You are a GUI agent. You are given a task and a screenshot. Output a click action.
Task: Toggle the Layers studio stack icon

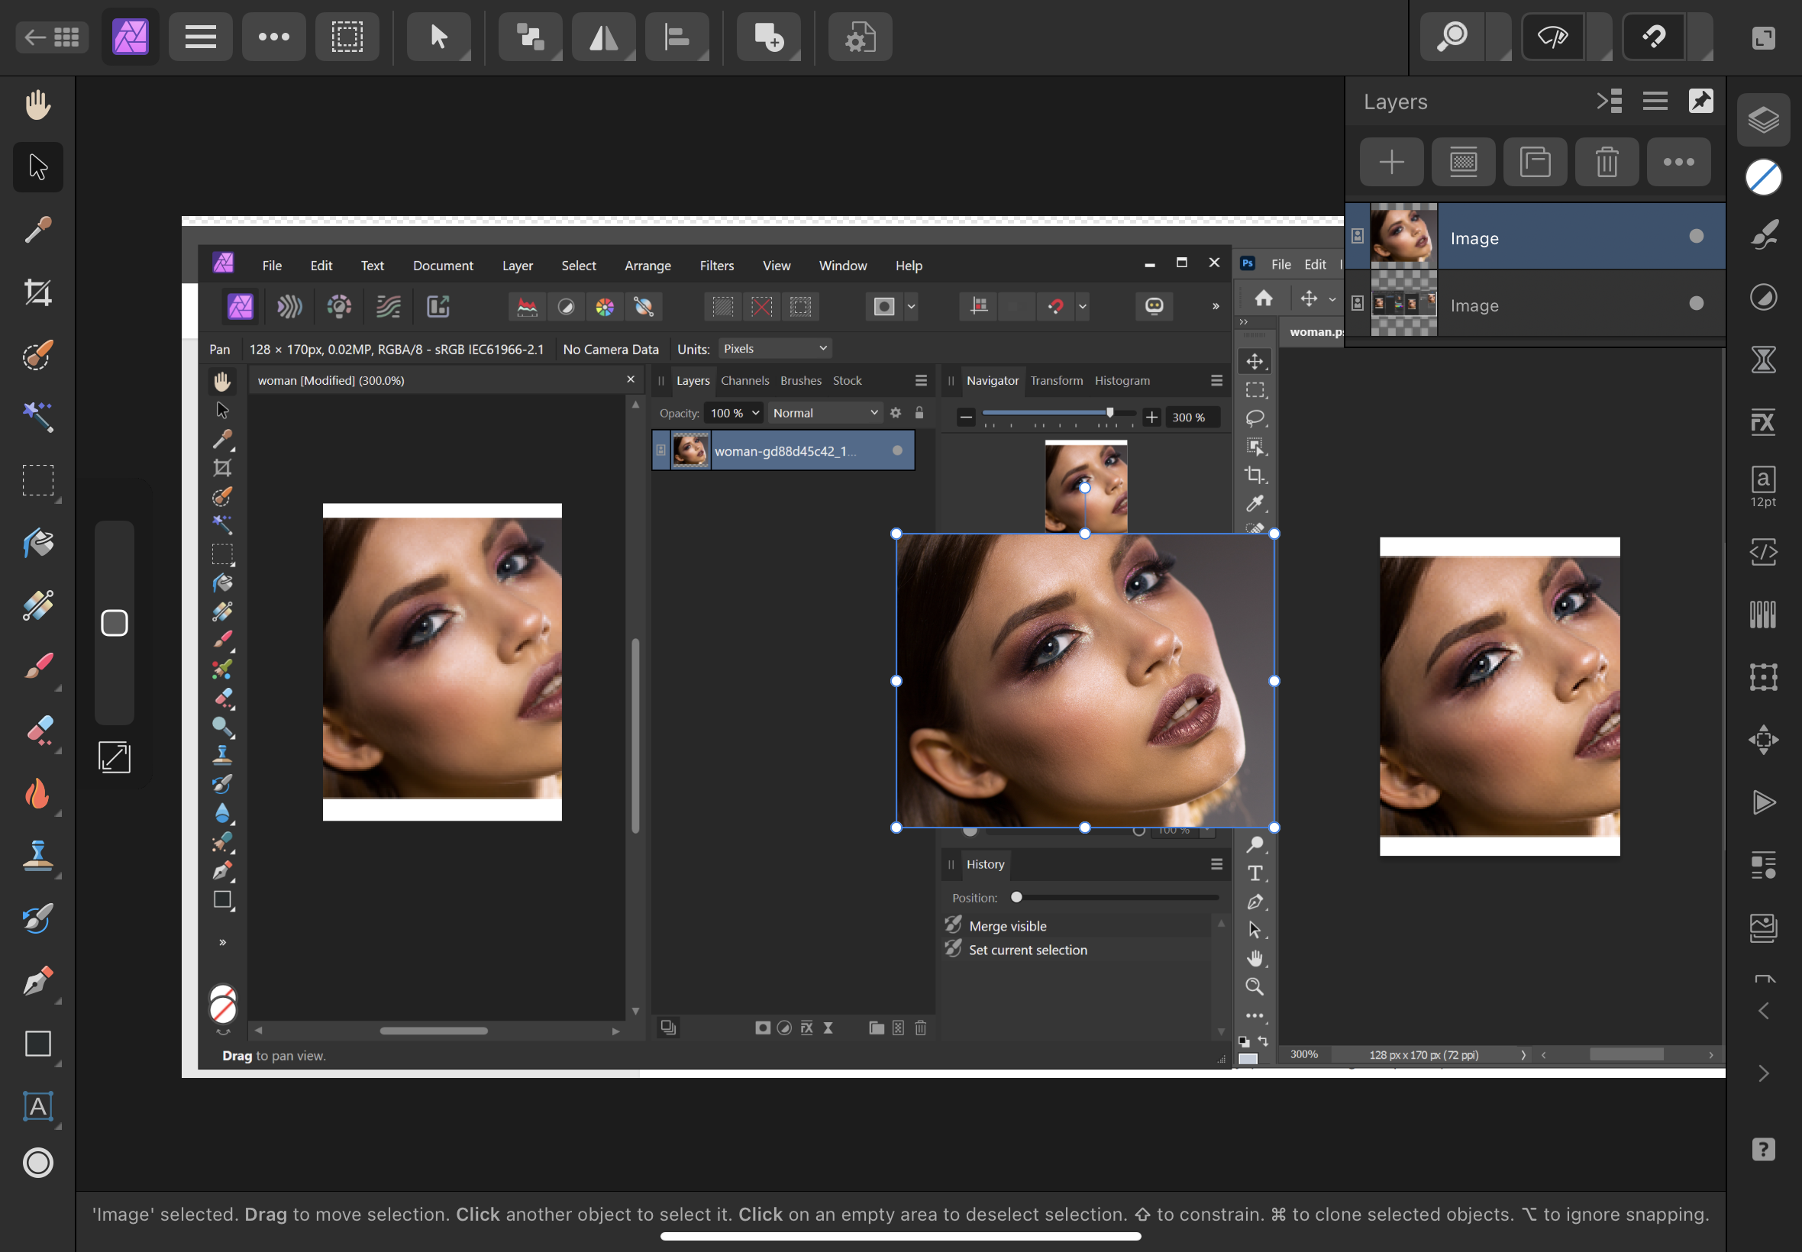[1764, 119]
